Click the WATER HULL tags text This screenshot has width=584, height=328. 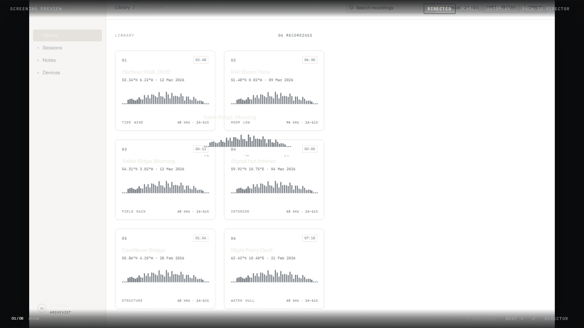coord(243,301)
